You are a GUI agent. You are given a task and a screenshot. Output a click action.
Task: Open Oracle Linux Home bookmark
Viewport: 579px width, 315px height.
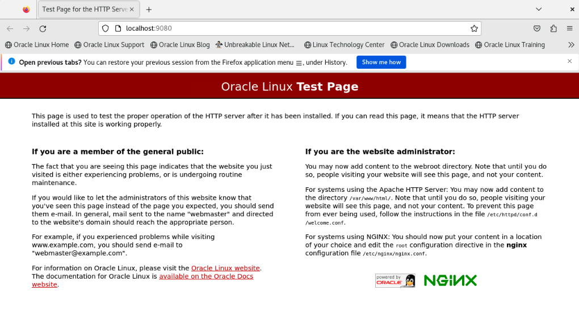37,45
